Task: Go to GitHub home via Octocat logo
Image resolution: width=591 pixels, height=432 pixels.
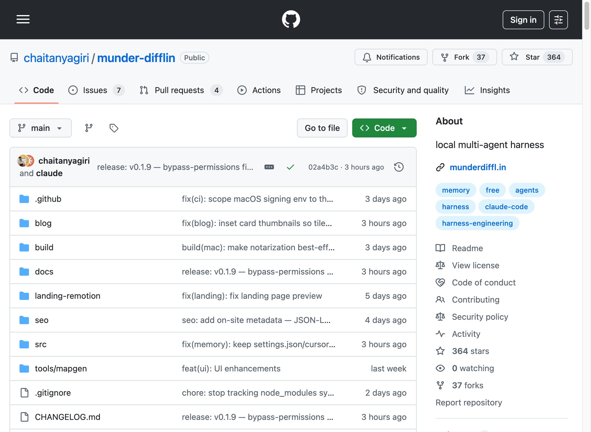Action: [x=291, y=20]
